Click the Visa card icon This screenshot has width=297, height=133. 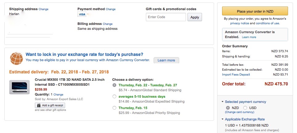[x=82, y=14]
